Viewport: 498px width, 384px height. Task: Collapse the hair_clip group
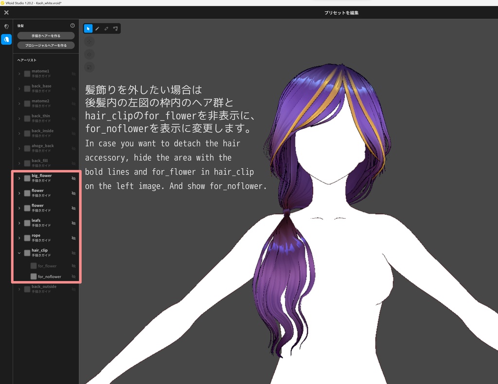[19, 253]
